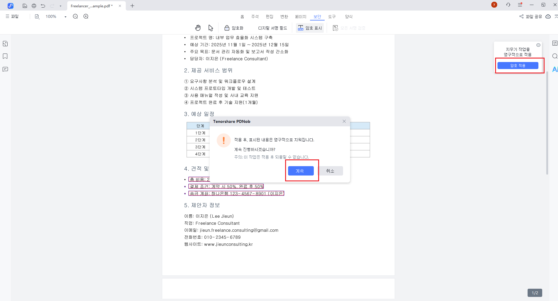The width and height of the screenshot is (558, 301).
Task: Zoom out with minus magnifier
Action: 75,16
